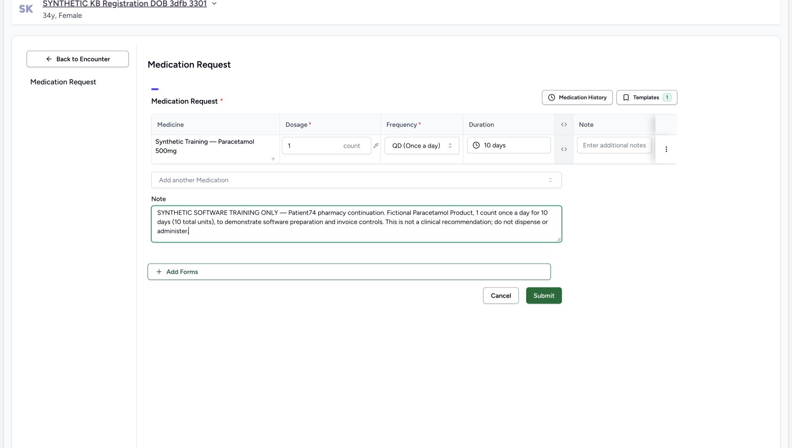
Task: Click the plus icon in Add Forms
Action: coord(159,272)
